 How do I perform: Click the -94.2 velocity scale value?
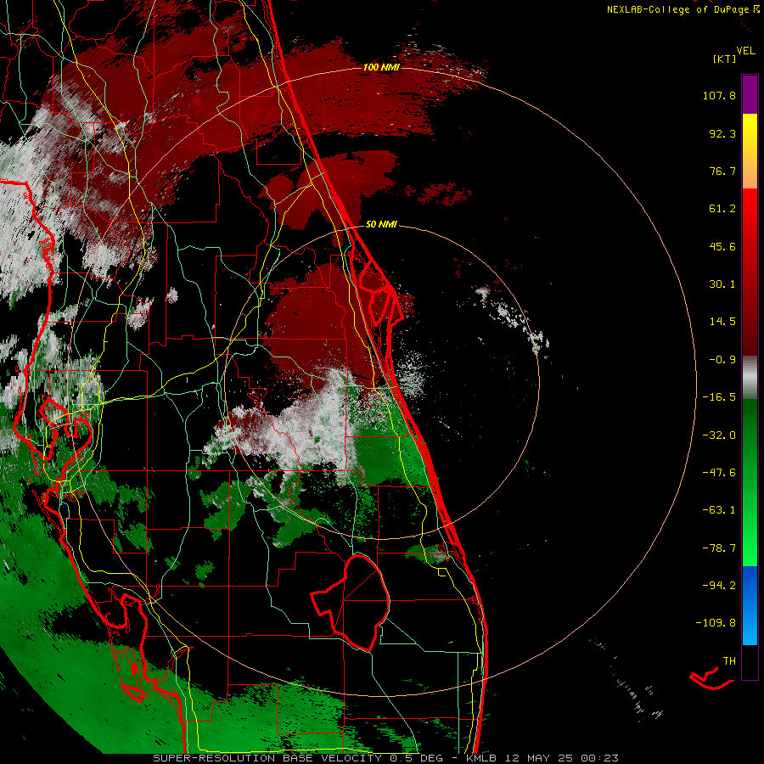719,586
